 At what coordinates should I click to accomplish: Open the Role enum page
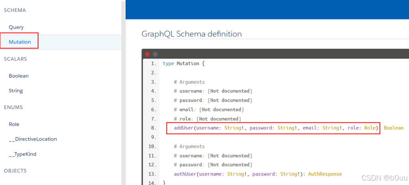pos(14,124)
